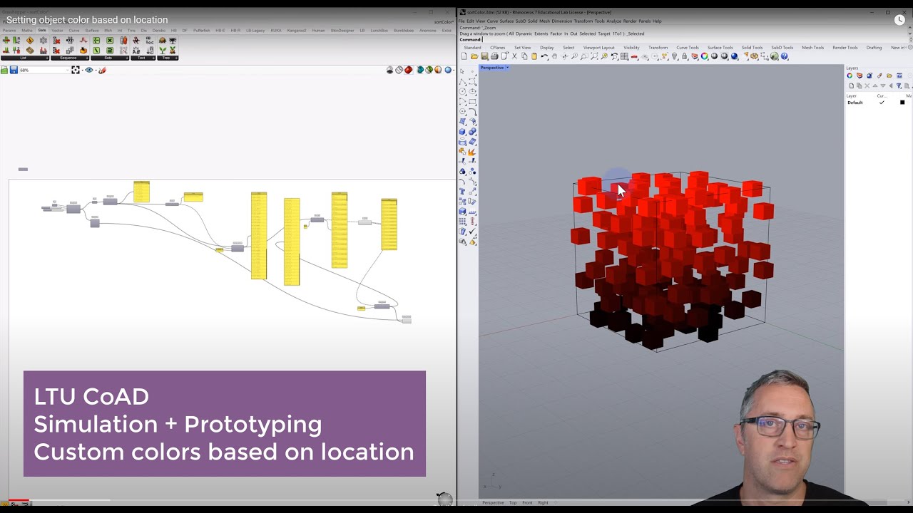This screenshot has width=913, height=513.
Task: Switch to the Mesh Tools toolbar tab
Action: [812, 48]
